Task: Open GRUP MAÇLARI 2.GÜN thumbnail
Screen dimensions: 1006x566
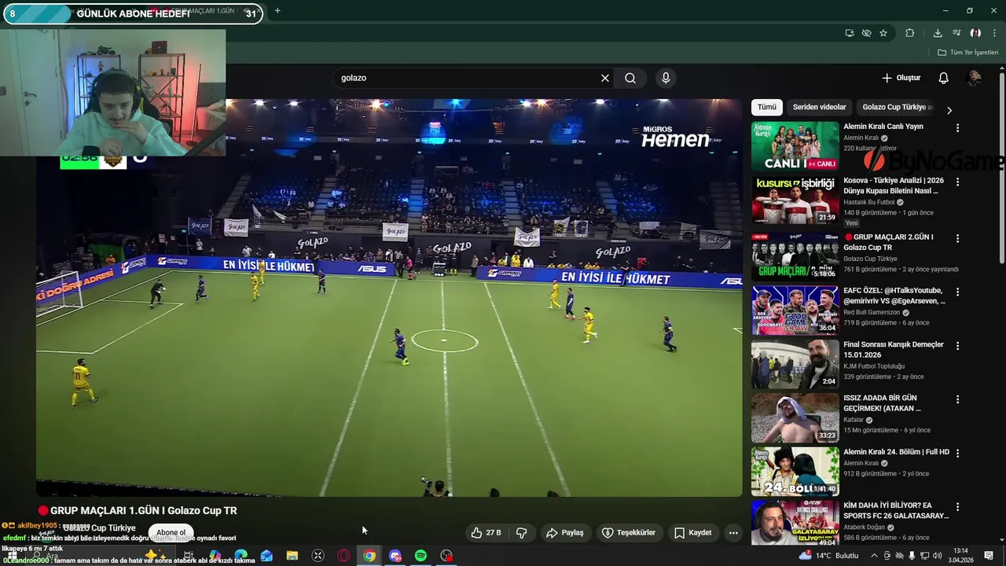Action: (795, 255)
